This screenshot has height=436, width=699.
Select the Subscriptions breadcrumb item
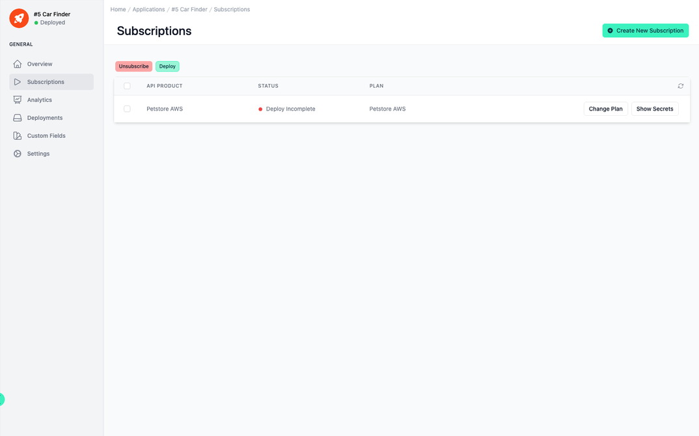(x=232, y=9)
